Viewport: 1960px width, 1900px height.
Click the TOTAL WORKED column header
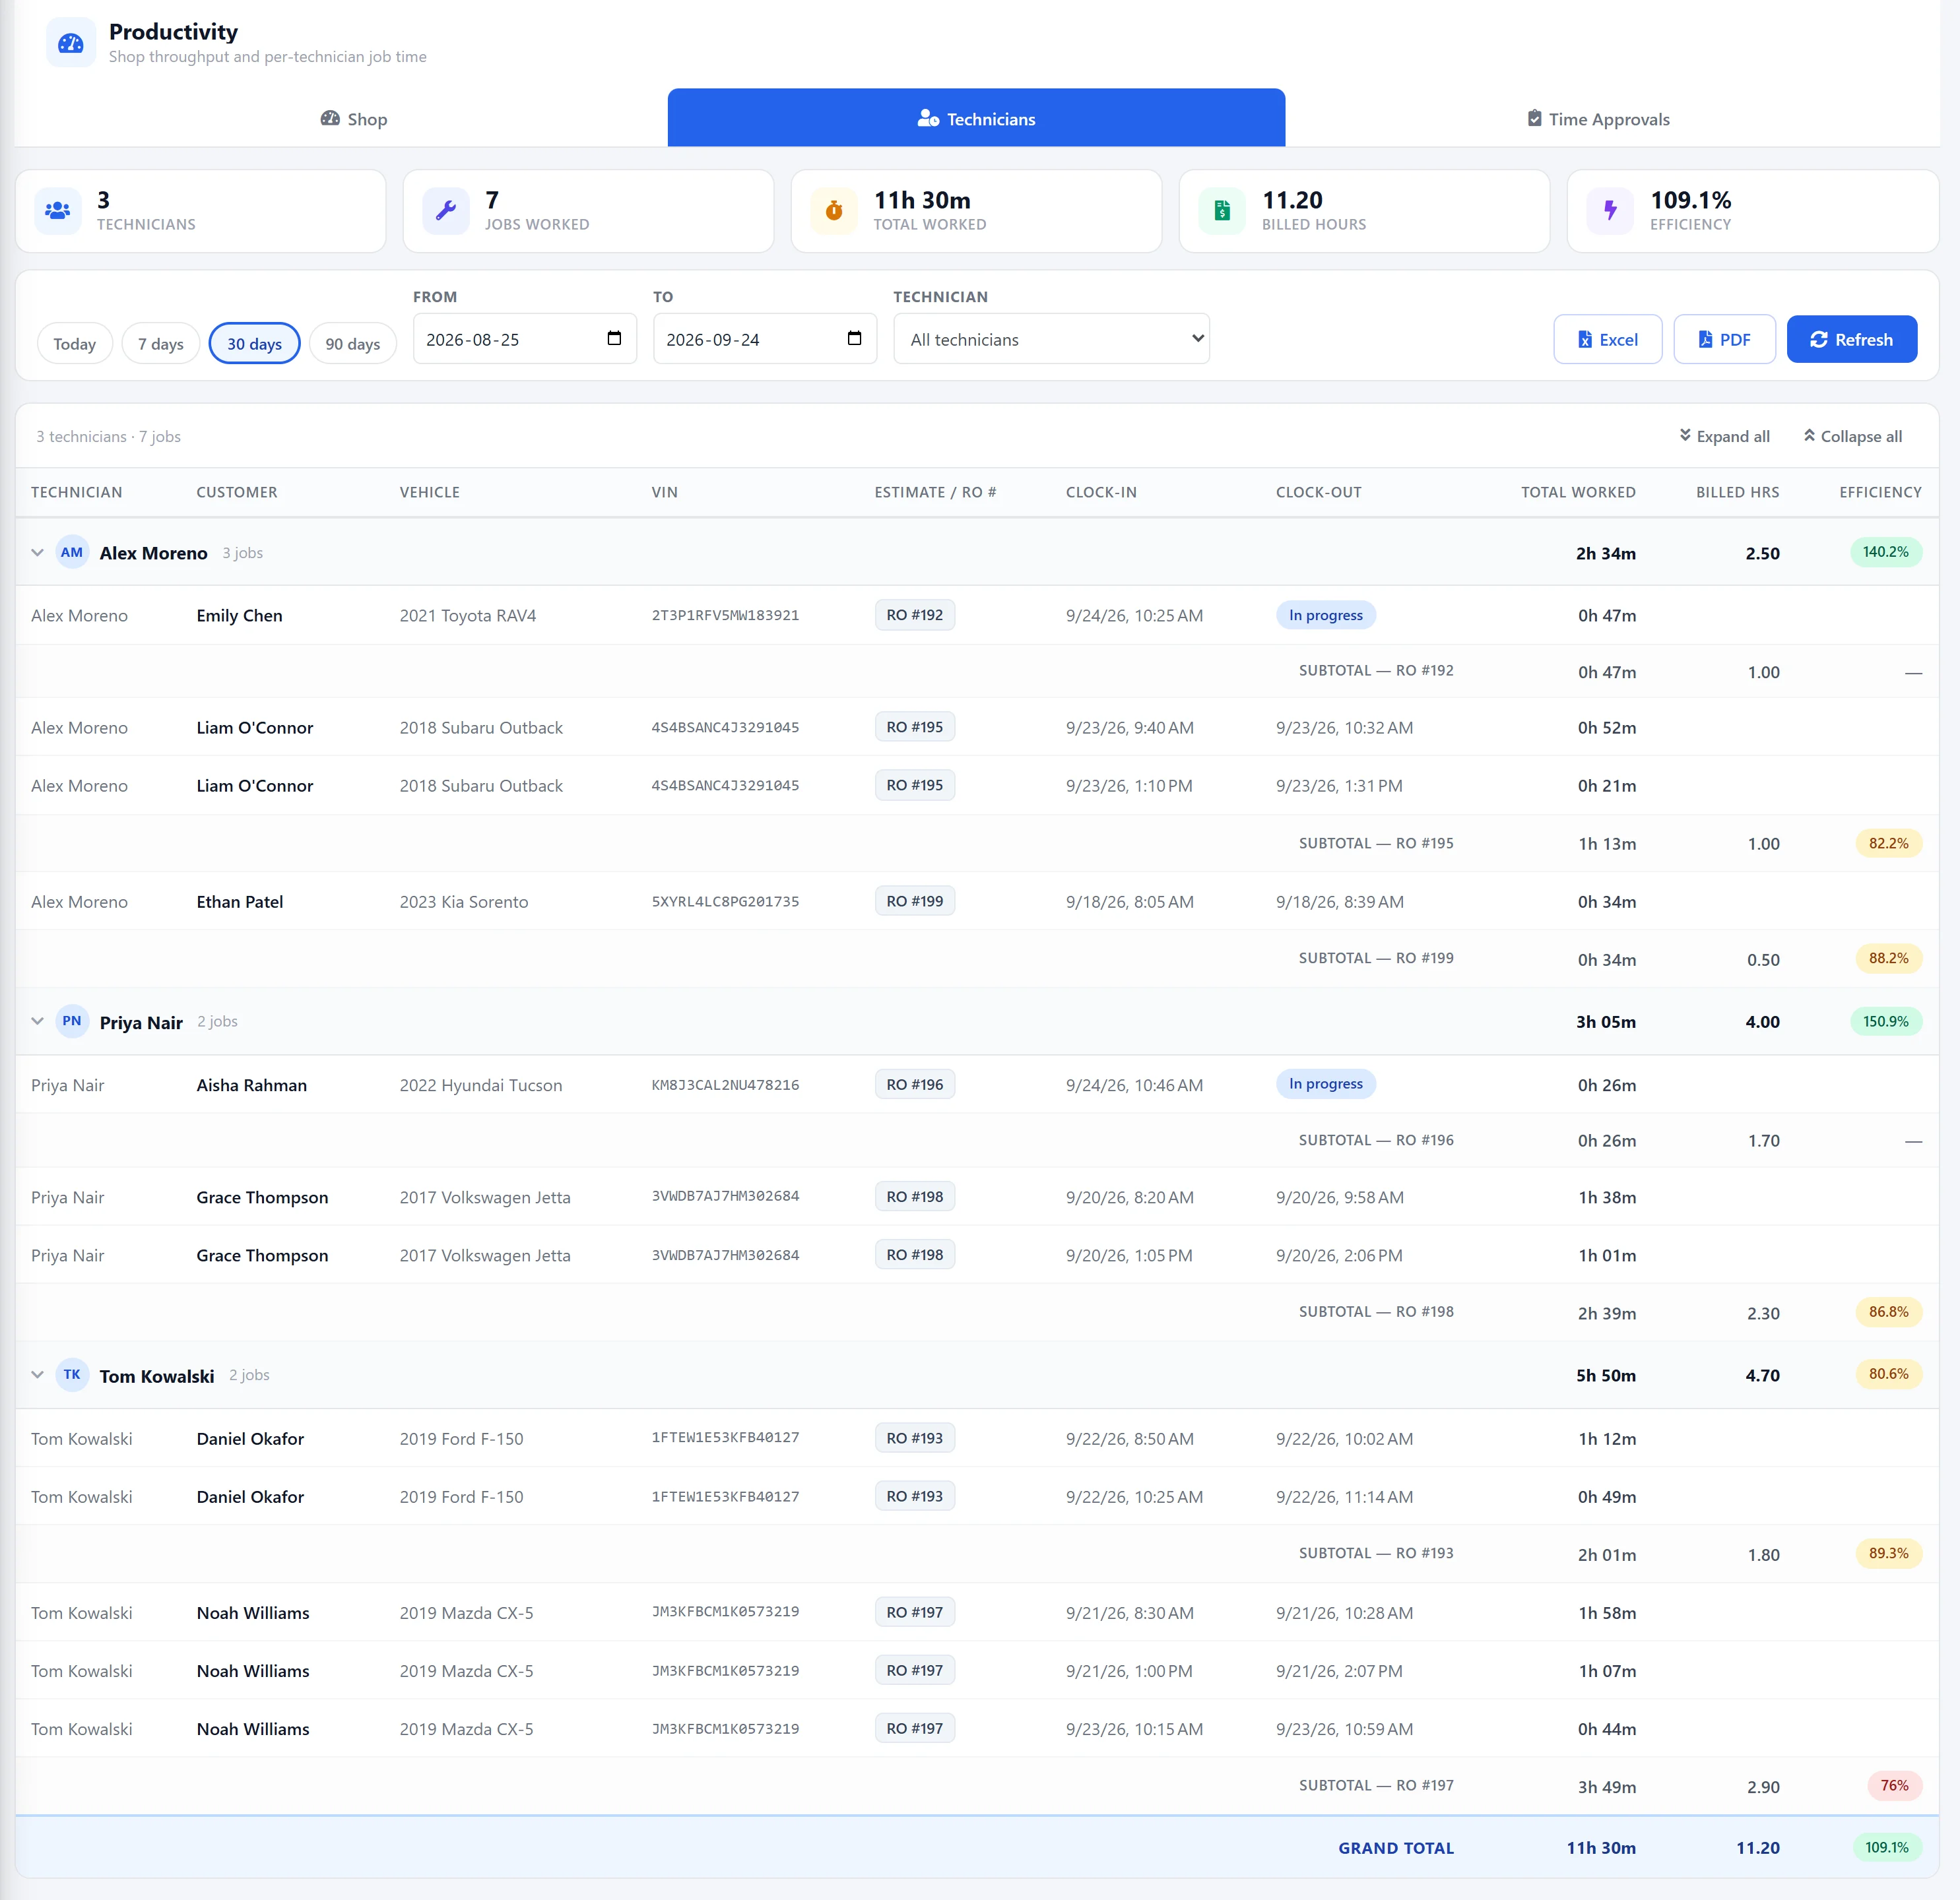coord(1578,493)
